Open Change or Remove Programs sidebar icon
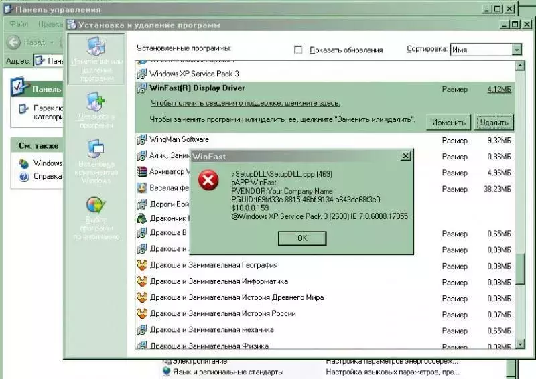The image size is (536, 379). point(96,46)
